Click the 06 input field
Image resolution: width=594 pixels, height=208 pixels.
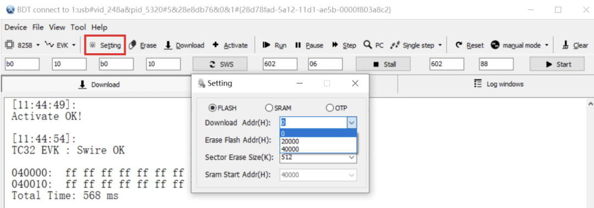(326, 64)
